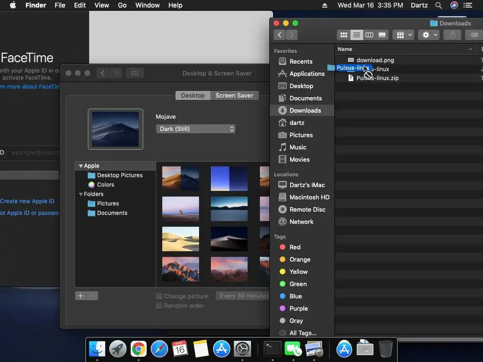The width and height of the screenshot is (483, 362).
Task: Open the Help menu
Action: (175, 5)
